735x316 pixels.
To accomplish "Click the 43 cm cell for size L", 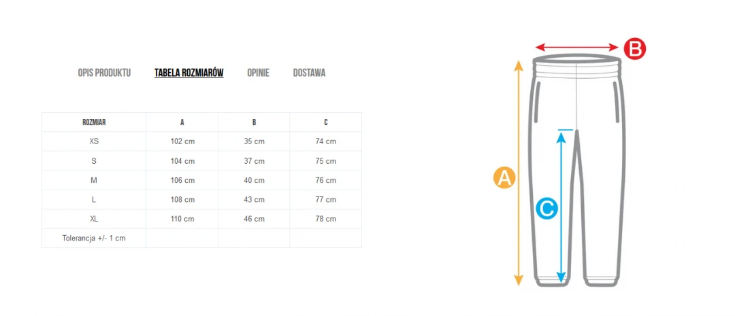I will coord(254,200).
